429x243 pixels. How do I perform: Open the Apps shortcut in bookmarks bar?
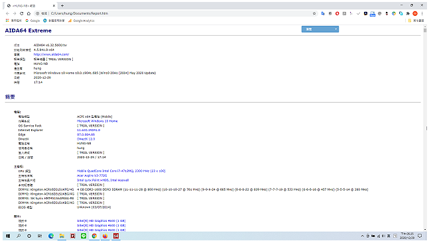(14, 21)
